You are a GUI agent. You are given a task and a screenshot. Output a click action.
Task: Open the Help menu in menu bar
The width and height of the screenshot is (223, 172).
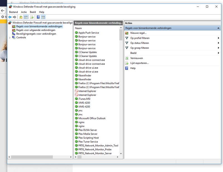(x=42, y=12)
